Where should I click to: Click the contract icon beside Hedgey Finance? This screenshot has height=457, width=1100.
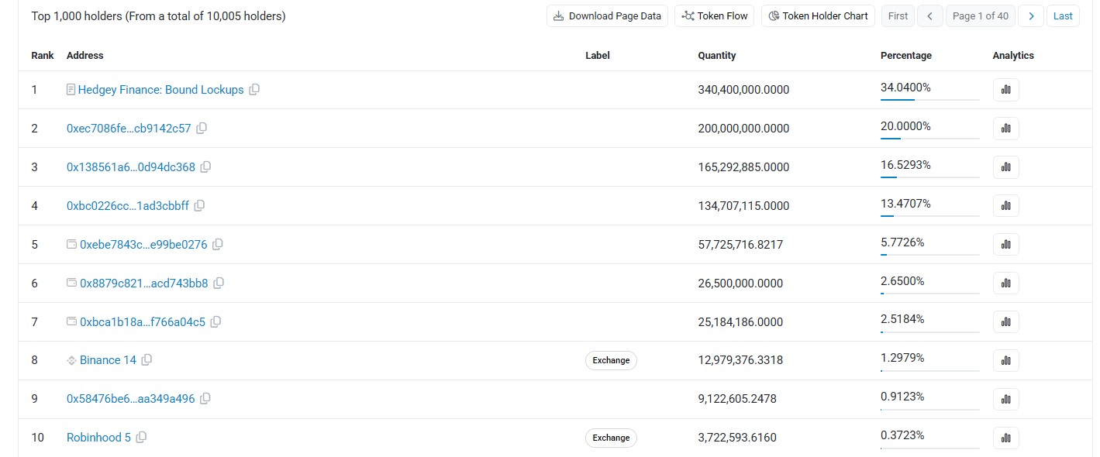point(71,90)
